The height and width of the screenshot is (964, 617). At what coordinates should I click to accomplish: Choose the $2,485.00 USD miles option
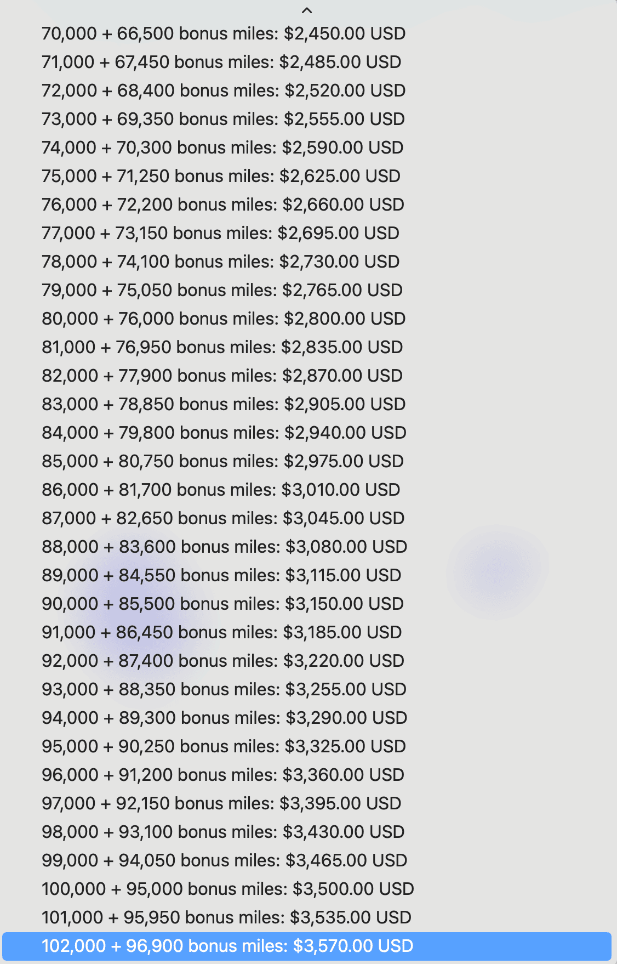coord(307,62)
